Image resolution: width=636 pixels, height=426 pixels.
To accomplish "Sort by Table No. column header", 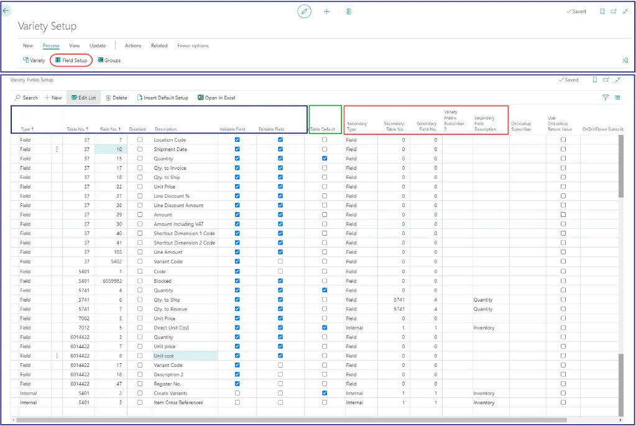I will tap(78, 129).
